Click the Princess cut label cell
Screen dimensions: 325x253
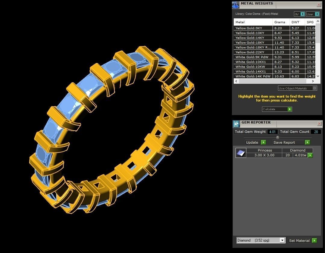(x=264, y=150)
